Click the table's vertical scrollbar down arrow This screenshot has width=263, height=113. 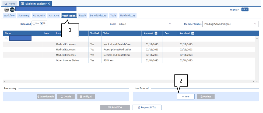pyautogui.click(x=257, y=81)
